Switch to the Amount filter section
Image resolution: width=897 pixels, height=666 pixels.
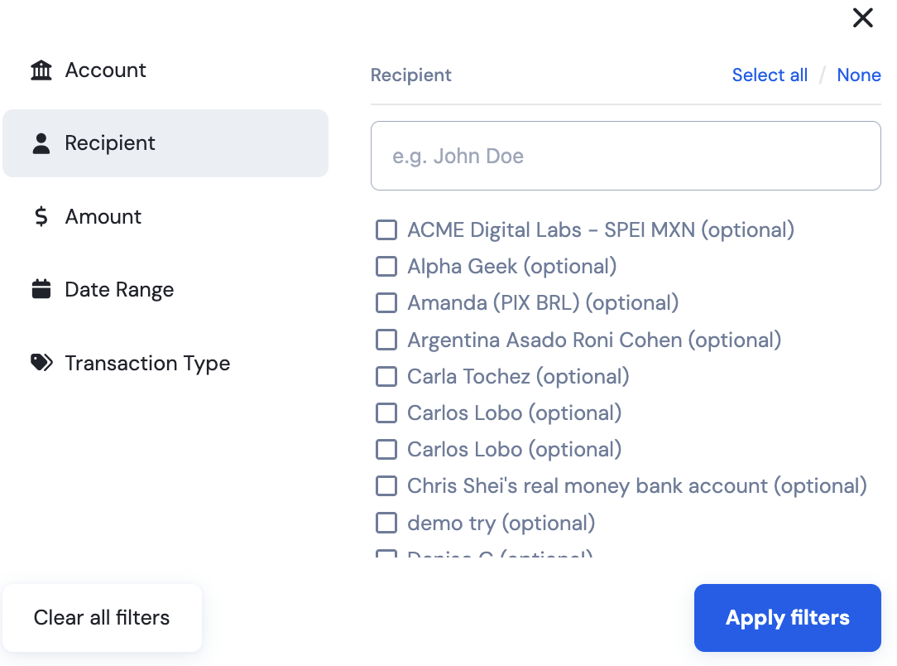pyautogui.click(x=165, y=216)
